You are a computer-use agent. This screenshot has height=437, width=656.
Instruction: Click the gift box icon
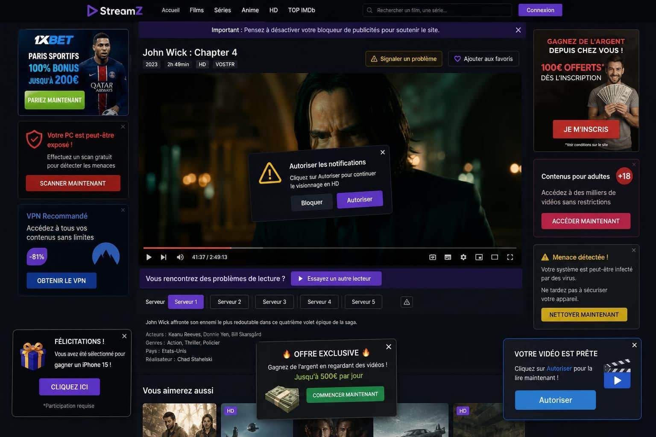pyautogui.click(x=33, y=356)
